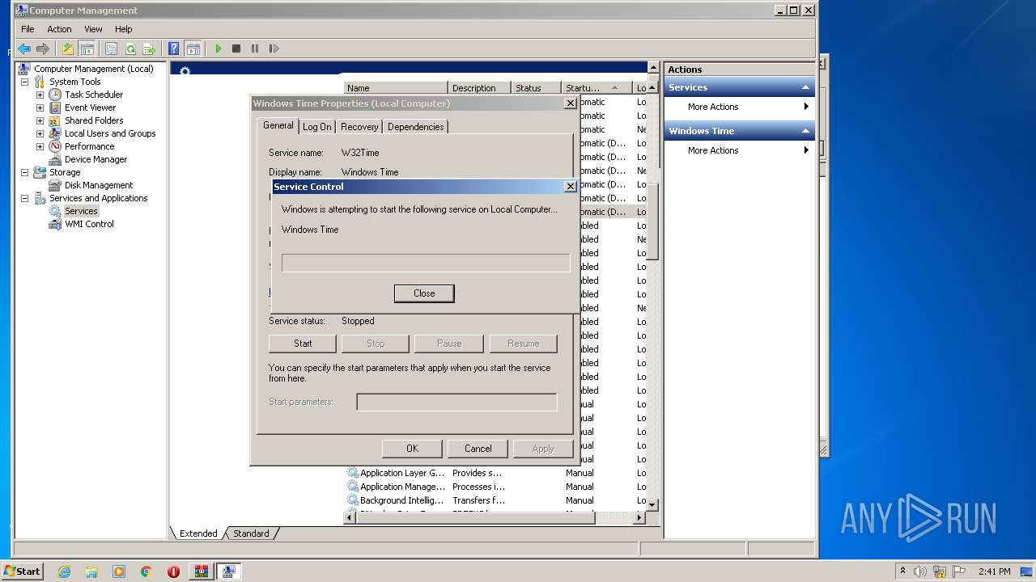Switch to the Dependencies tab

click(x=415, y=127)
